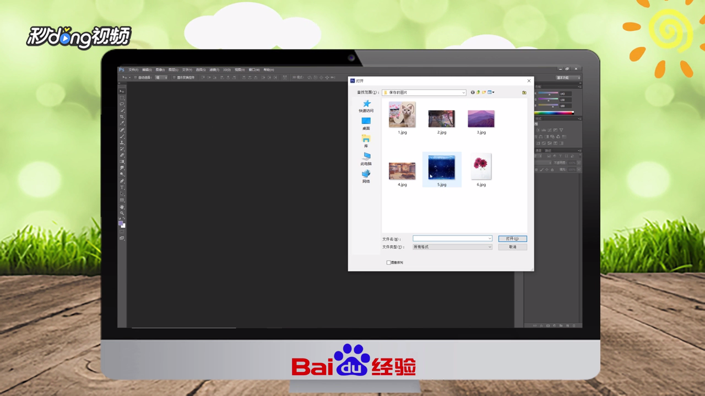This screenshot has width=705, height=396.
Task: Open the 基本功能 workspace dropdown
Action: click(x=568, y=78)
